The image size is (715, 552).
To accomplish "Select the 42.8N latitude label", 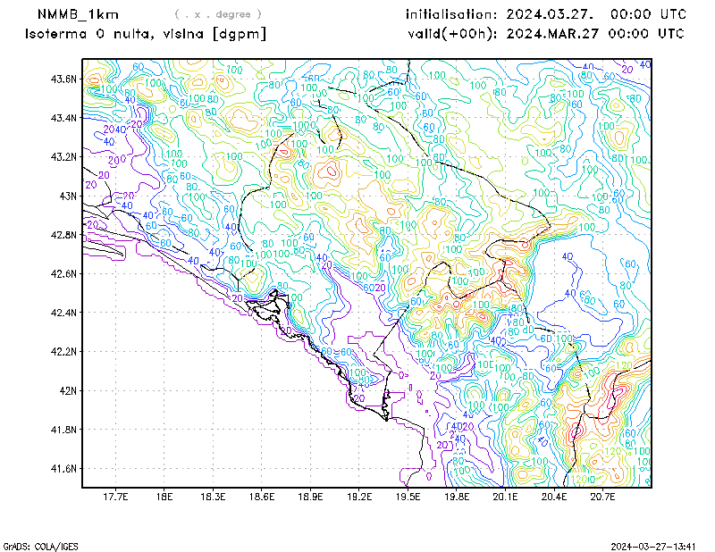I will point(63,235).
